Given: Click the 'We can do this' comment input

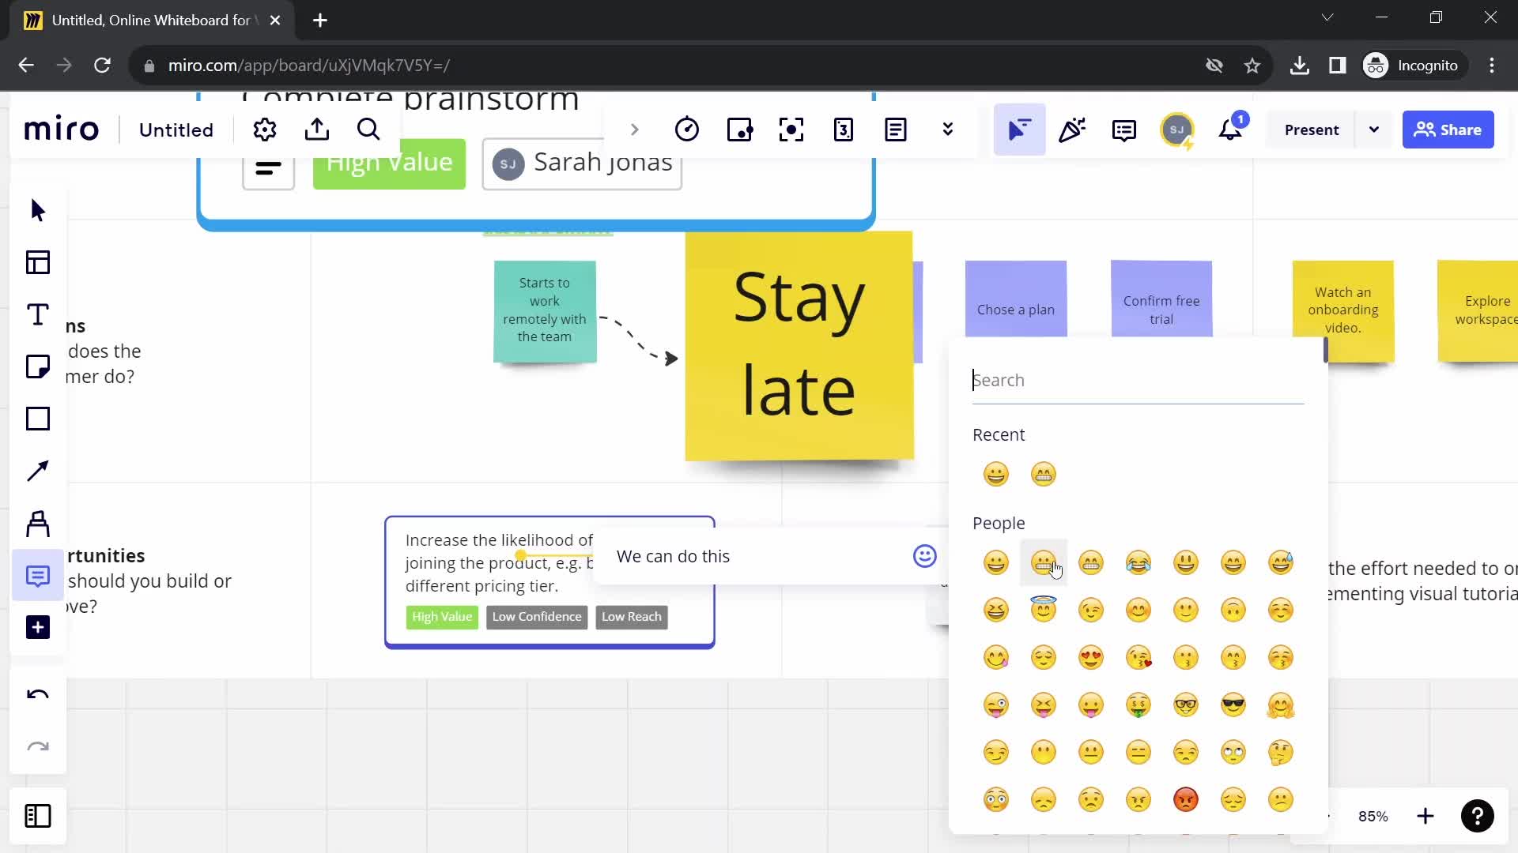Looking at the screenshot, I should tap(759, 556).
